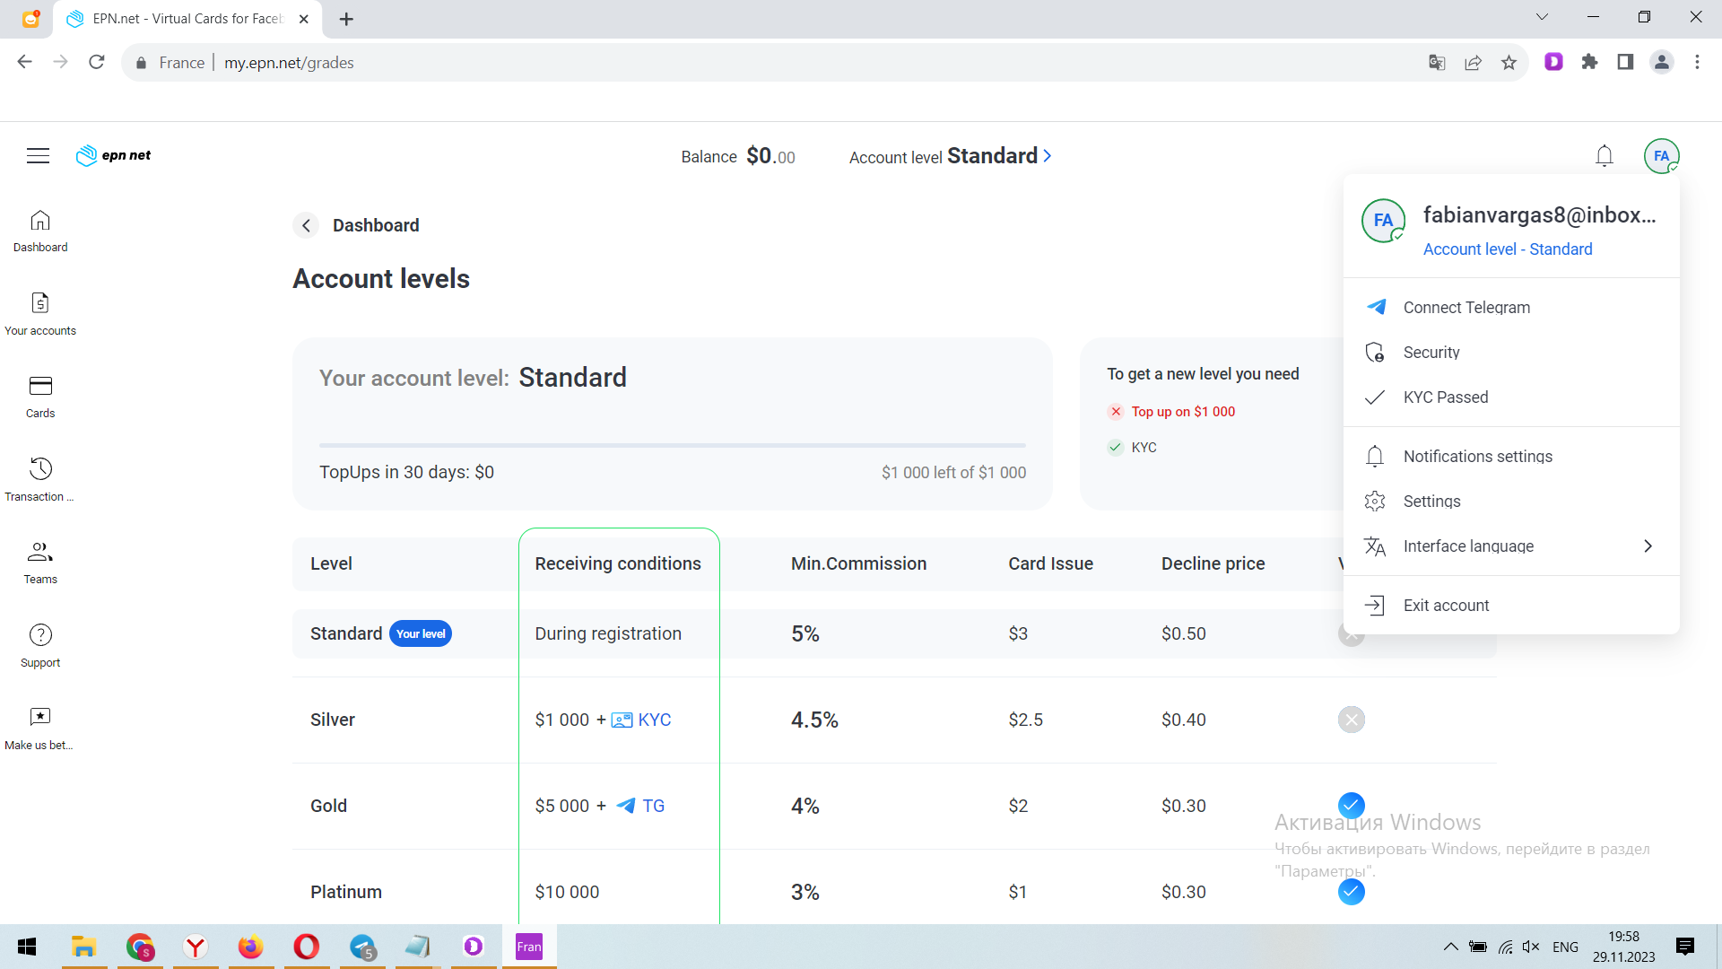This screenshot has height=969, width=1722.
Task: Click back chevron next to Dashboard
Action: [306, 225]
